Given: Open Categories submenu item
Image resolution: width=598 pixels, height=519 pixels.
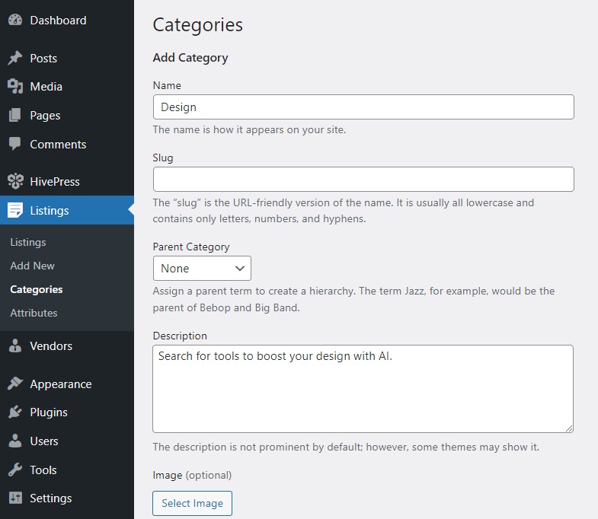Looking at the screenshot, I should point(37,290).
